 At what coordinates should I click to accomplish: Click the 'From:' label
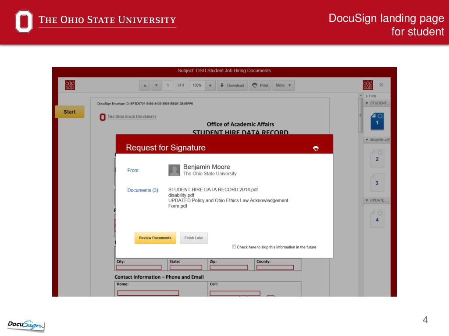point(133,170)
